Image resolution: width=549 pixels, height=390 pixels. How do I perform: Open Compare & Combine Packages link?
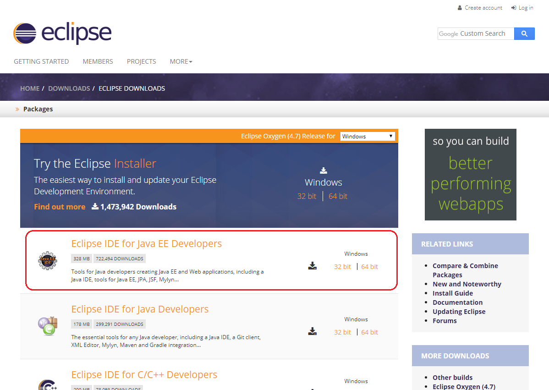465,270
